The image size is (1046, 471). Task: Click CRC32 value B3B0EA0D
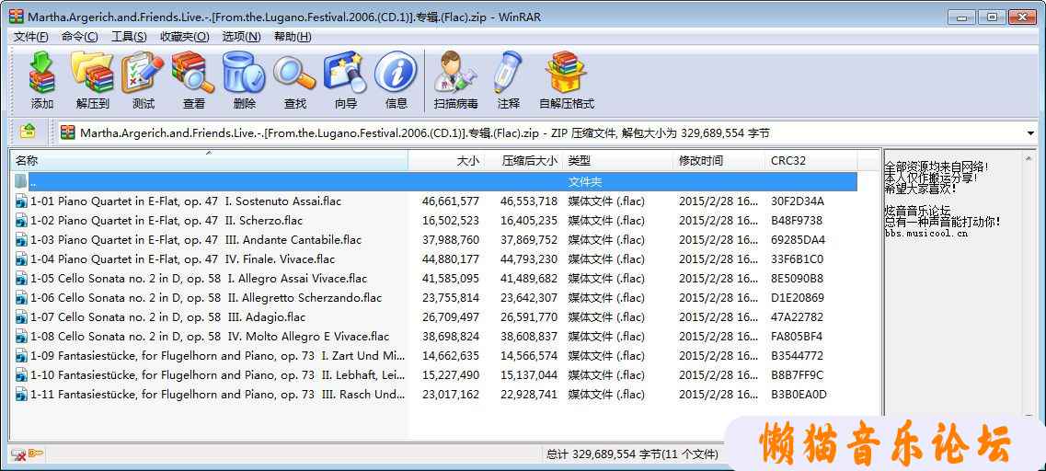tap(799, 395)
